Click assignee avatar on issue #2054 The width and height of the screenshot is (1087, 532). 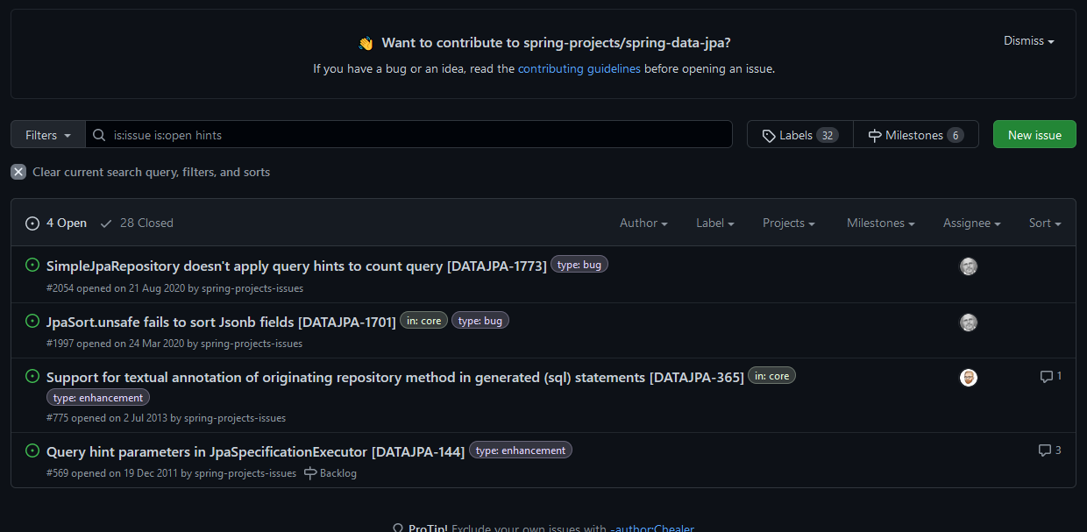coord(968,266)
